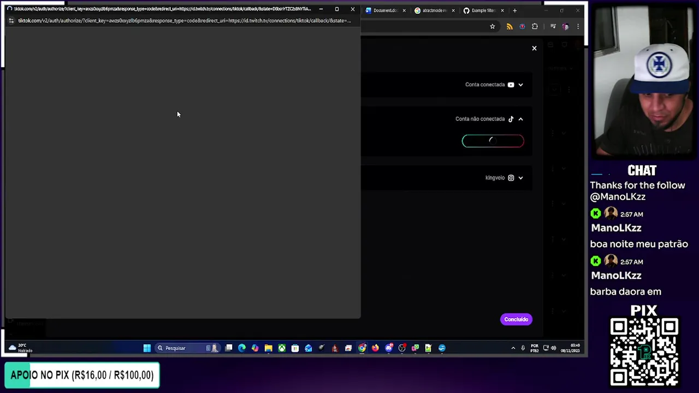Open the GitHub Example filters tab
This screenshot has height=393, width=699.
pos(483,10)
